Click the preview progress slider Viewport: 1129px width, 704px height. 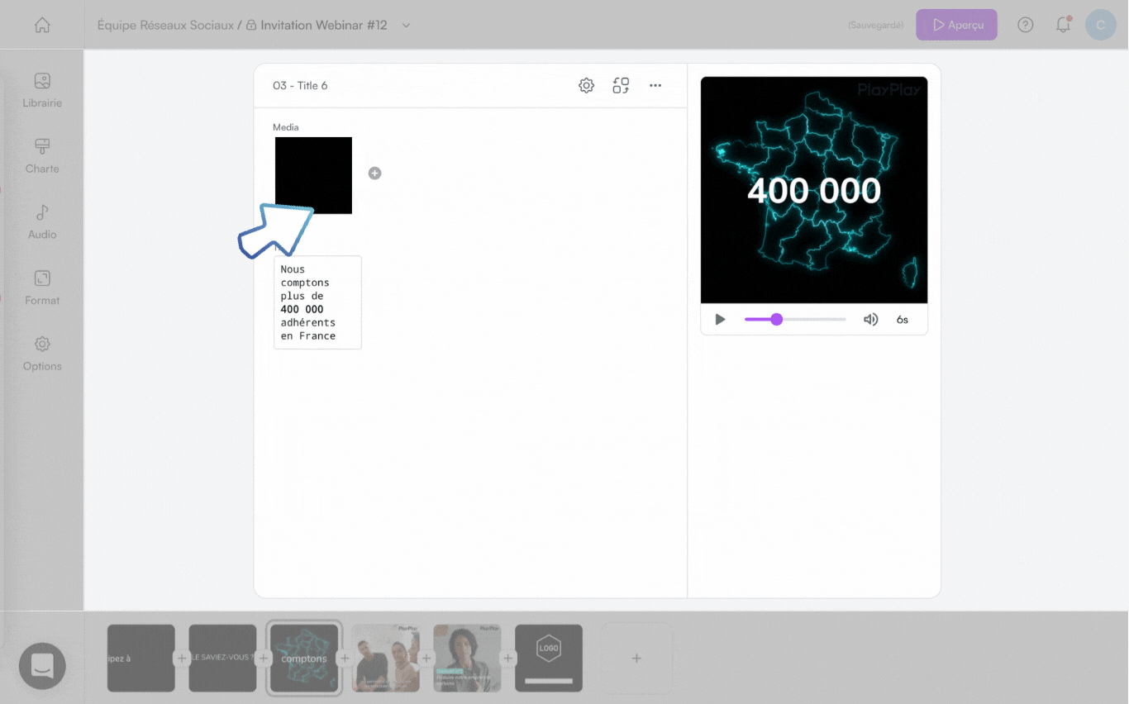(795, 319)
